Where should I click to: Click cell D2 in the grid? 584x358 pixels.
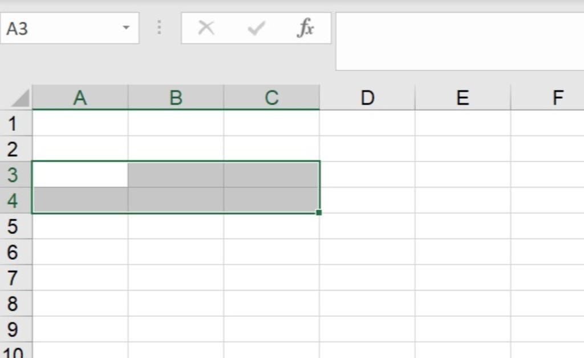[x=367, y=149]
